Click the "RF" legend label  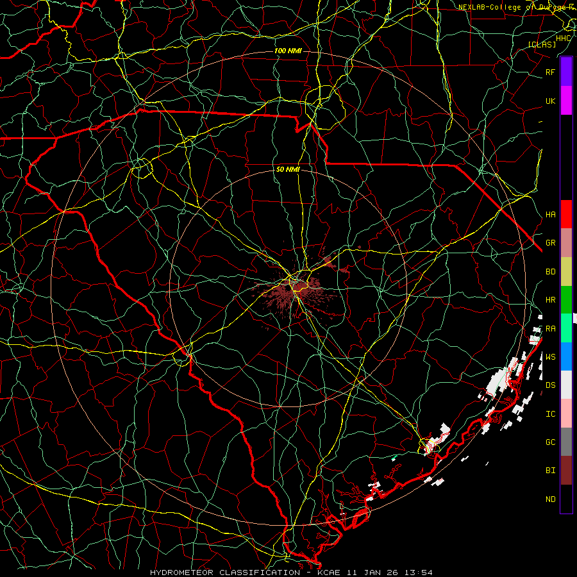pos(550,72)
